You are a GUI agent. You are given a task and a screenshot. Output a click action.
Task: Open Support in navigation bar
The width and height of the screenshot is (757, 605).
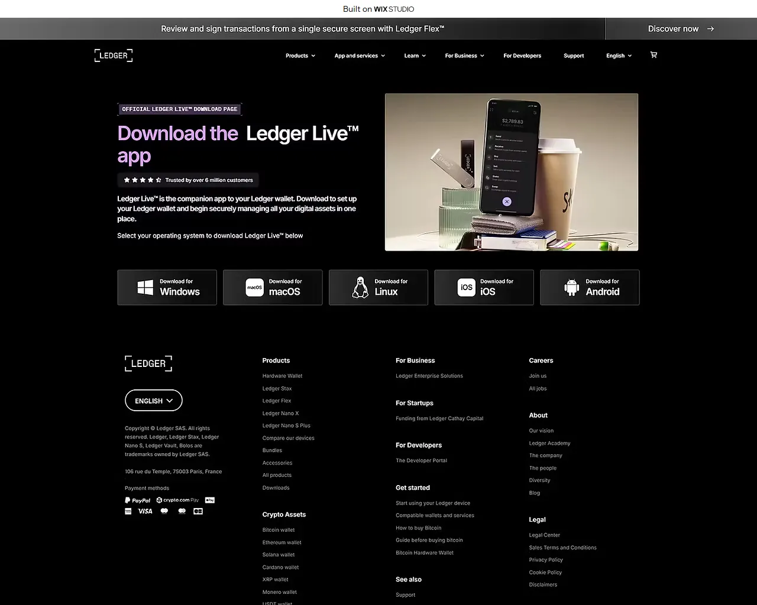click(x=574, y=56)
